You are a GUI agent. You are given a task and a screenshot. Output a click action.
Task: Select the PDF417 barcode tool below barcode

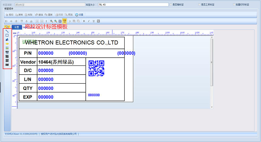tap(7, 56)
